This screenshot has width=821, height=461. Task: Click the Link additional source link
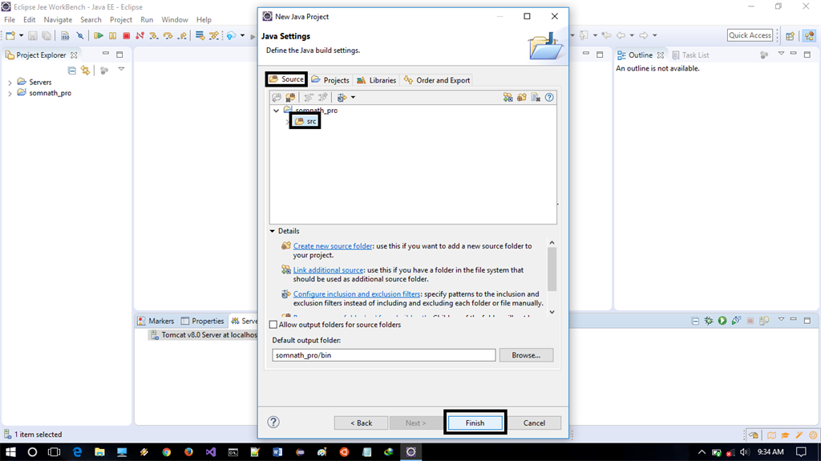[x=328, y=270]
